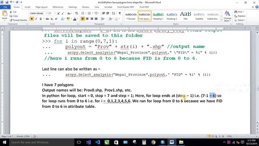259x146 pixels.
Task: Zoom out with minus button
Action: (235, 136)
